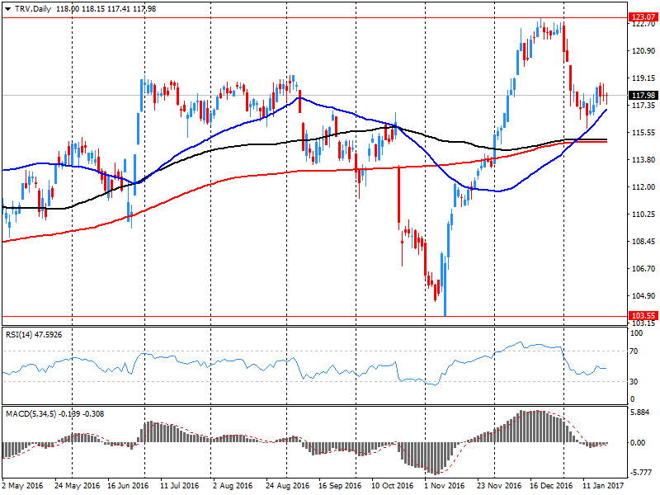Viewport: 660px width, 495px height.
Task: Click the 2 Aug 2016 date label
Action: point(233,486)
